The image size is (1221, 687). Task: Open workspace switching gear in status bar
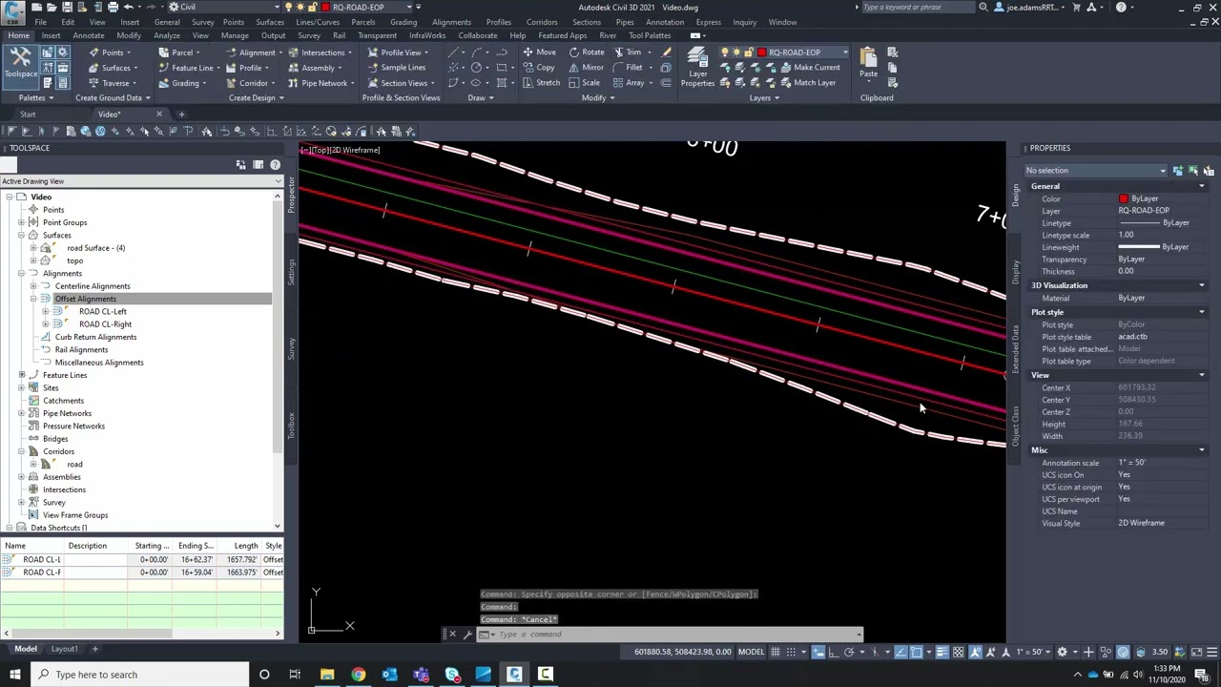(1062, 652)
